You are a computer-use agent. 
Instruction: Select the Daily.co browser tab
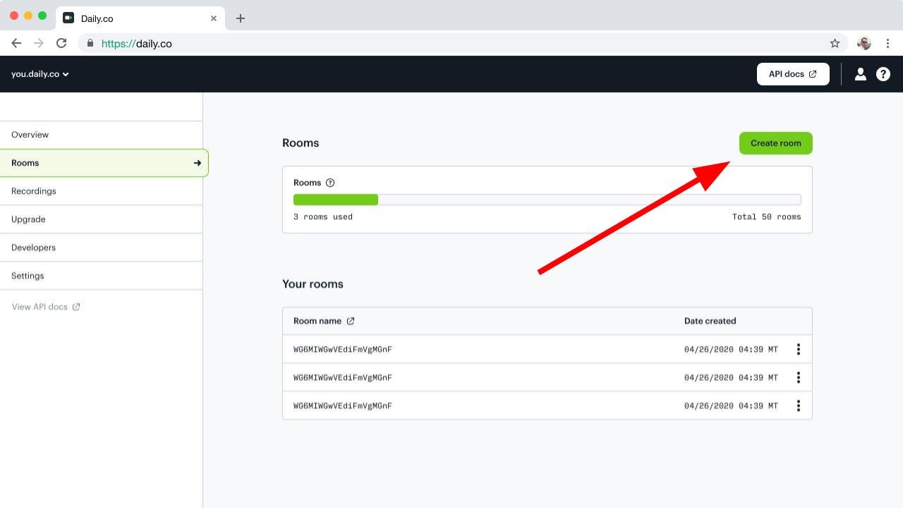point(140,18)
